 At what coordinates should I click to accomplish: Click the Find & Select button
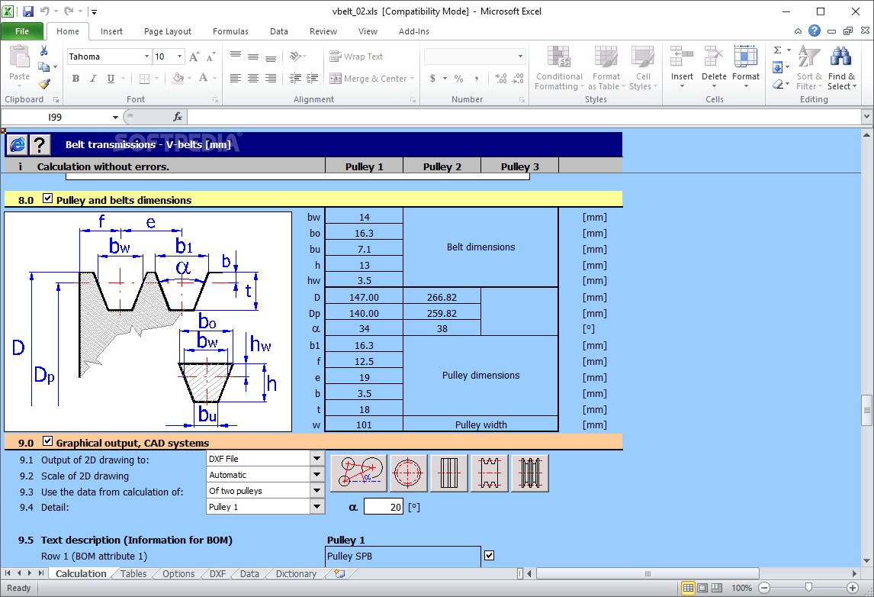click(842, 68)
